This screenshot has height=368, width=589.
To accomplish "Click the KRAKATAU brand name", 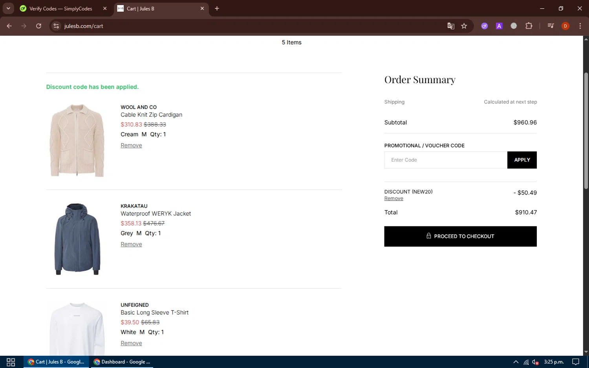I will tap(134, 206).
